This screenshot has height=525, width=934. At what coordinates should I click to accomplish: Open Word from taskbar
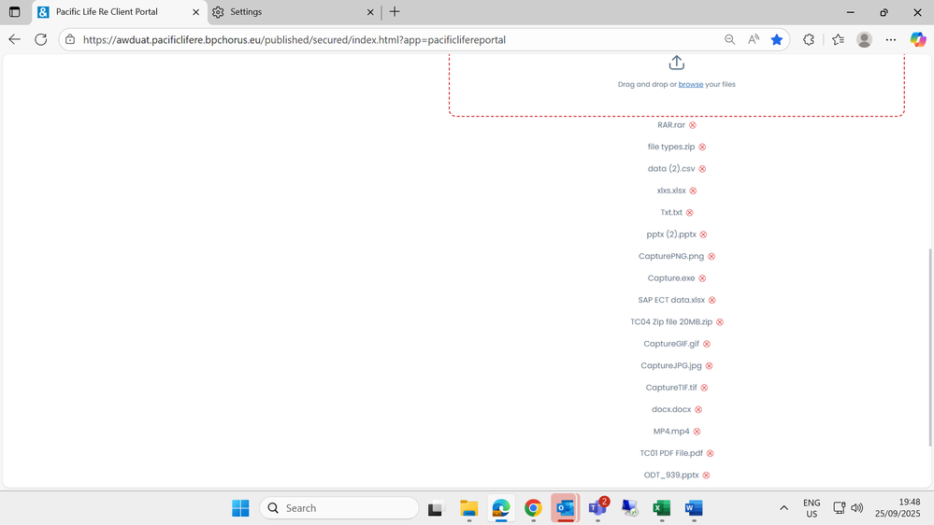tap(694, 508)
